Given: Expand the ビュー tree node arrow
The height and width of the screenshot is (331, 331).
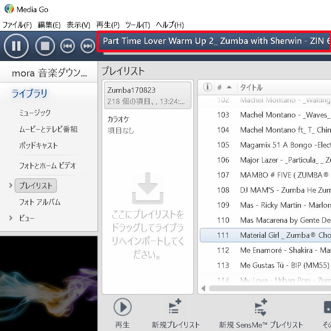Looking at the screenshot, I should tap(10, 218).
